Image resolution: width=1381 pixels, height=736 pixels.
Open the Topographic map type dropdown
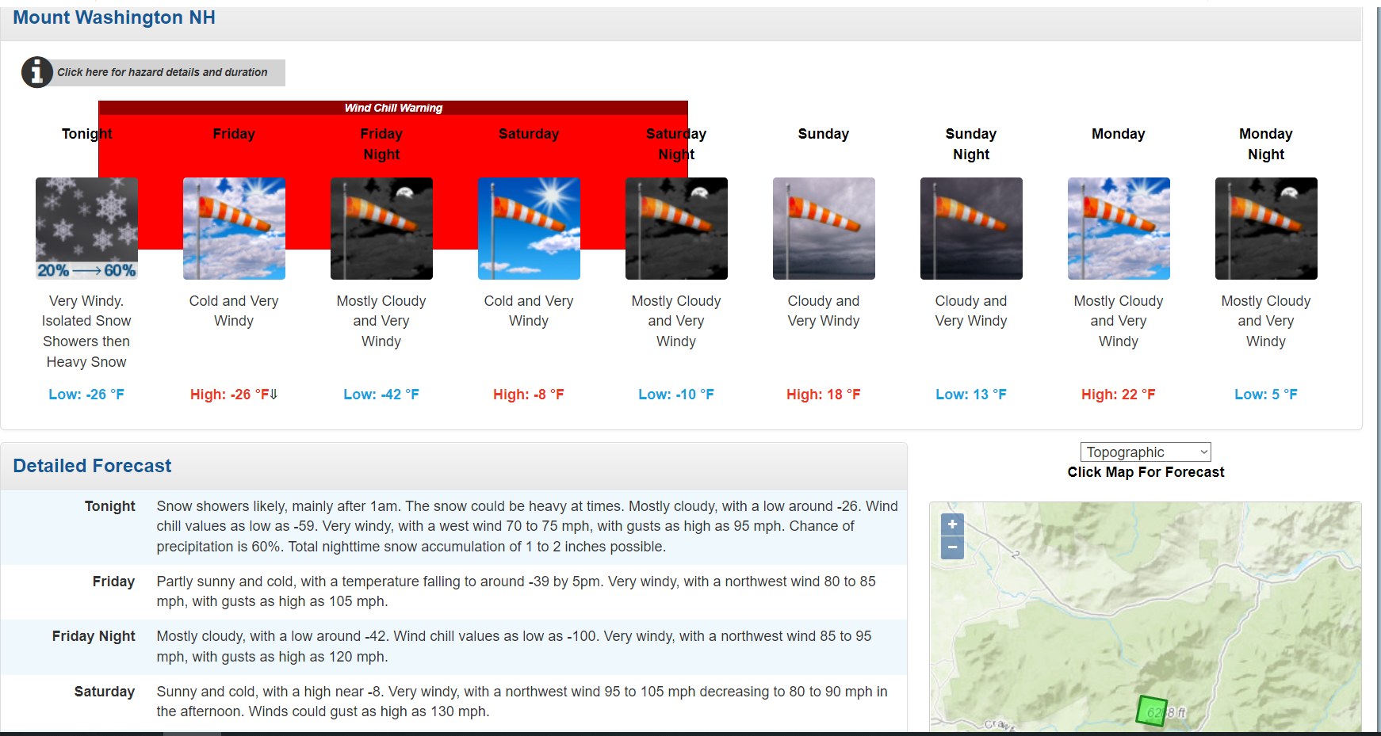click(1146, 452)
